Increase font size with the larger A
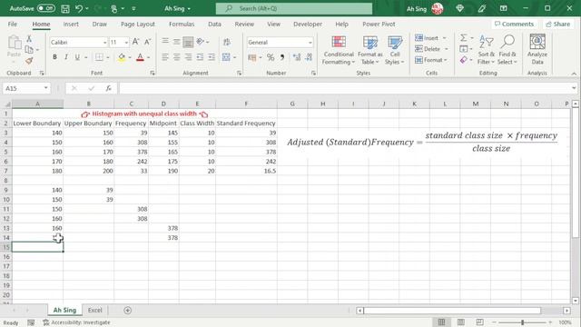This screenshot has height=327, width=581. (135, 42)
